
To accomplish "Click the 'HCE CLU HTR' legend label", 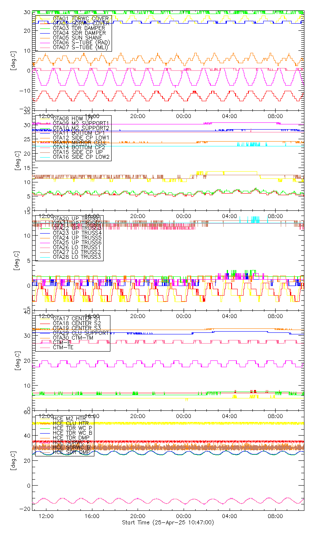I will pyautogui.click(x=71, y=423).
